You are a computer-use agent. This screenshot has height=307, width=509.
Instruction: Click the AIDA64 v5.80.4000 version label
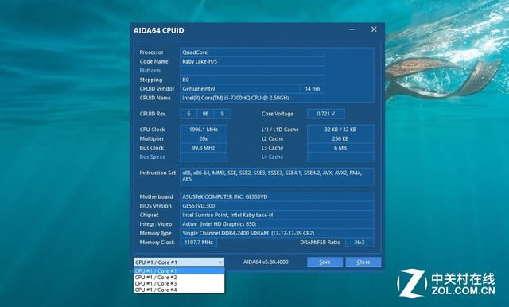click(266, 262)
